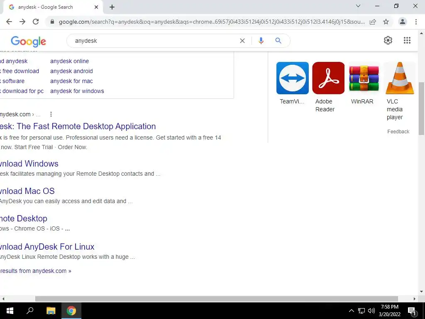Open the download for pc related search
The height and width of the screenshot is (319, 425).
[x=22, y=91]
